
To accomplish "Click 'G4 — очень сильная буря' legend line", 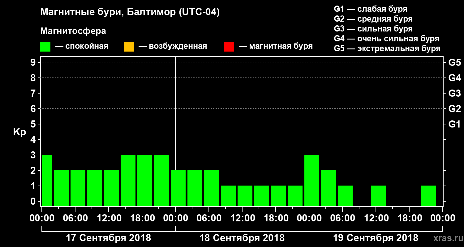I will coord(387,39).
